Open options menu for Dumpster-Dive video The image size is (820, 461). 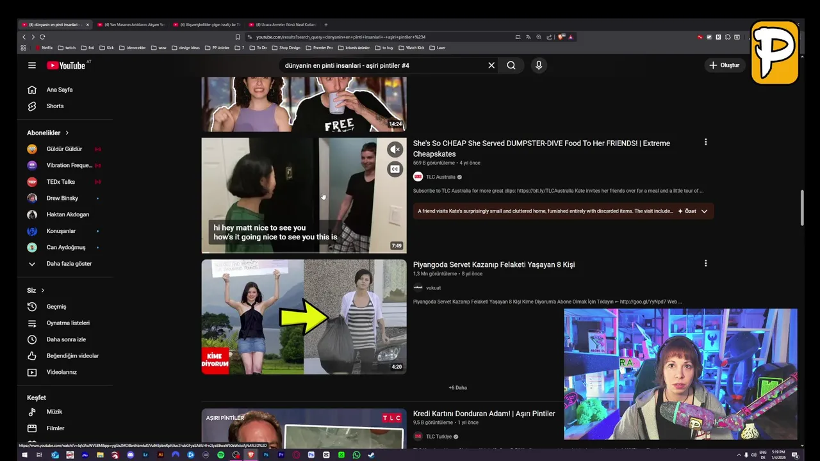[705, 142]
